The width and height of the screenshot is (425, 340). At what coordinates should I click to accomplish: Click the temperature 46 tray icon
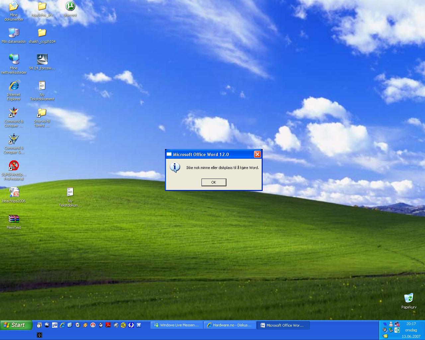pos(385,324)
